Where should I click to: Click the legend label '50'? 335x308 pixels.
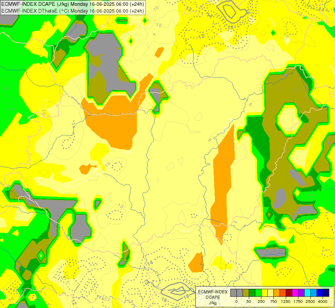tap(249, 301)
